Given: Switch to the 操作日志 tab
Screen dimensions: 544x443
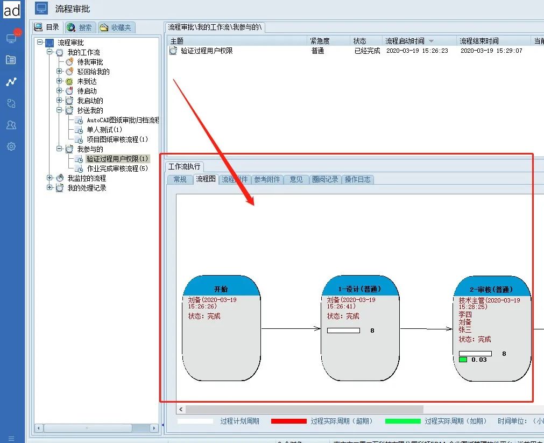Looking at the screenshot, I should [357, 180].
